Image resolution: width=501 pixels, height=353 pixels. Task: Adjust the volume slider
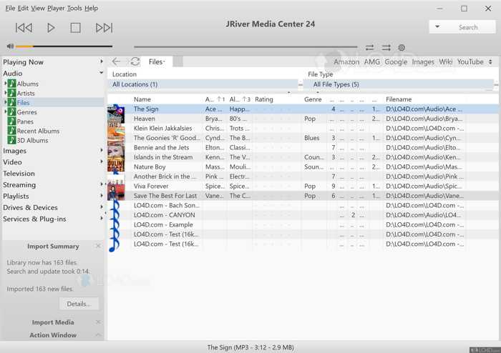(x=64, y=46)
